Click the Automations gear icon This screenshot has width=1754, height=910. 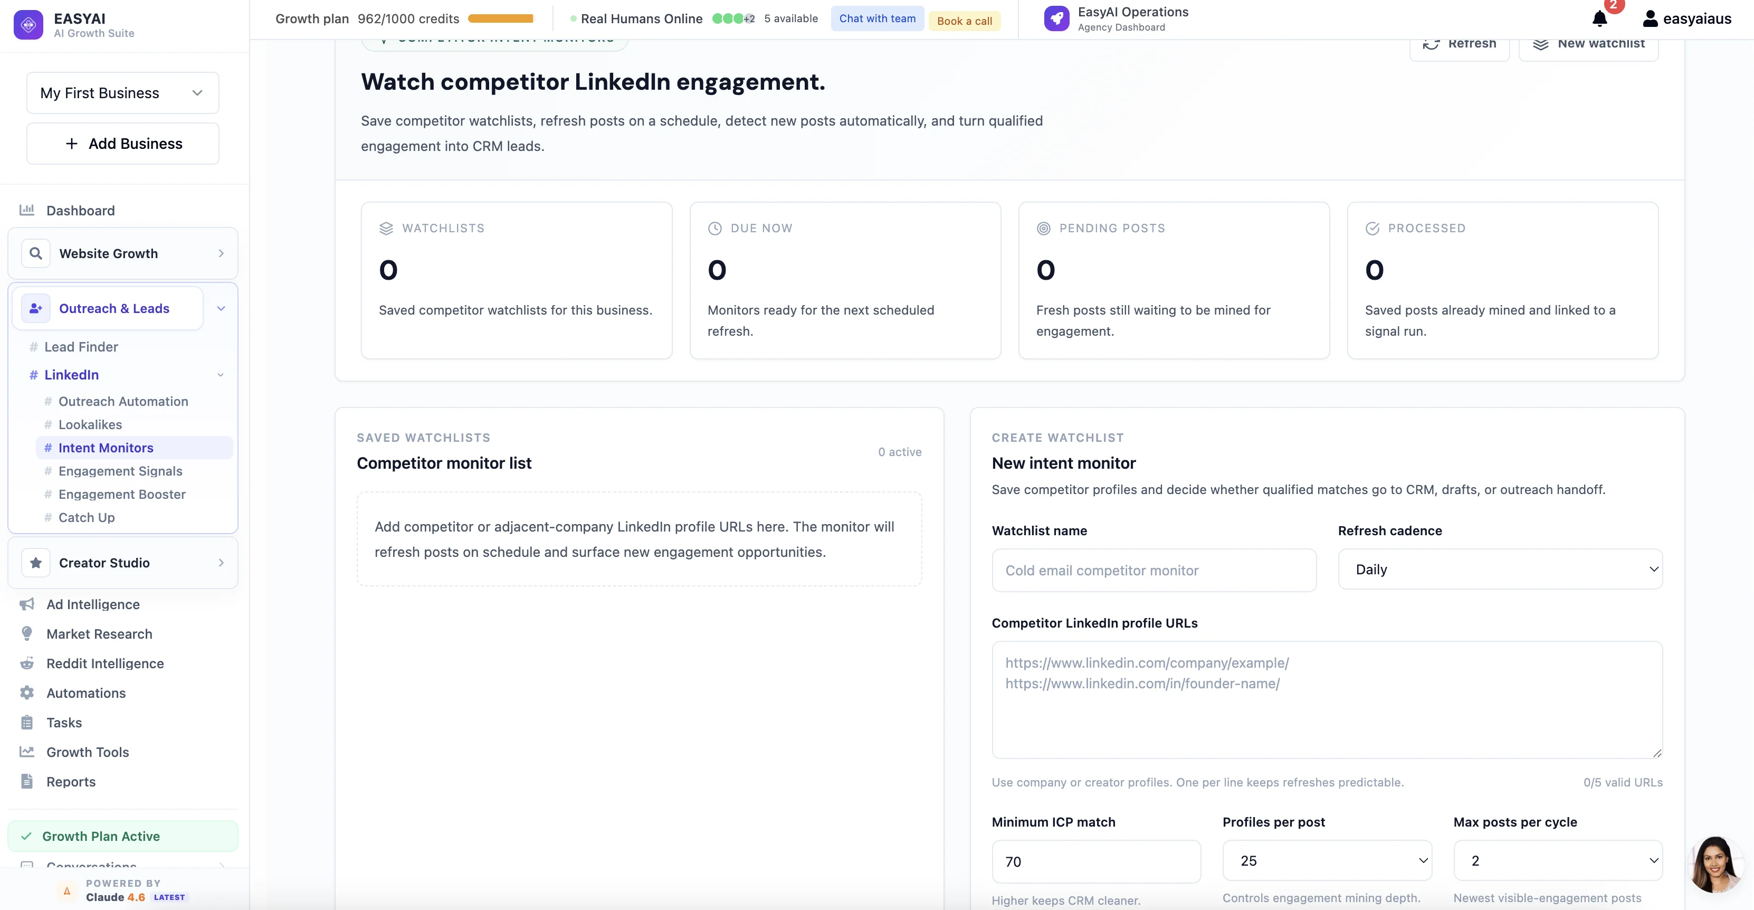pos(27,693)
